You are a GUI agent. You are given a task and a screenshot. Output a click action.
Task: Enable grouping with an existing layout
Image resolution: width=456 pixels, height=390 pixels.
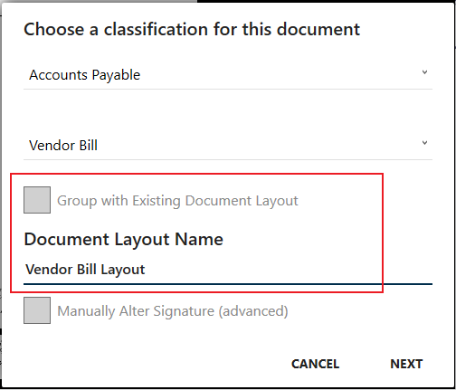[x=37, y=200]
